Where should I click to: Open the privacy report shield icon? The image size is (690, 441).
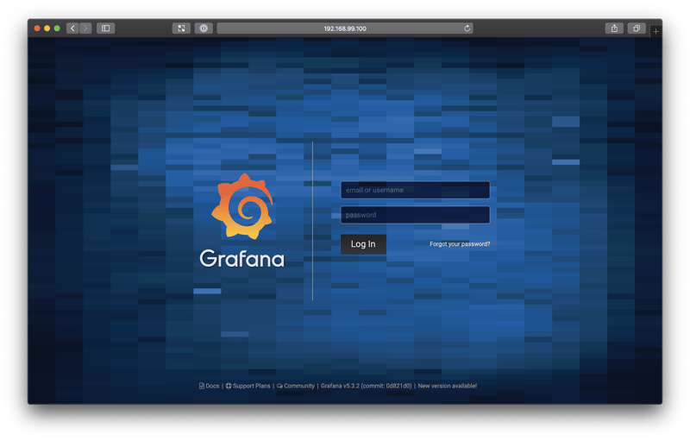coord(204,28)
